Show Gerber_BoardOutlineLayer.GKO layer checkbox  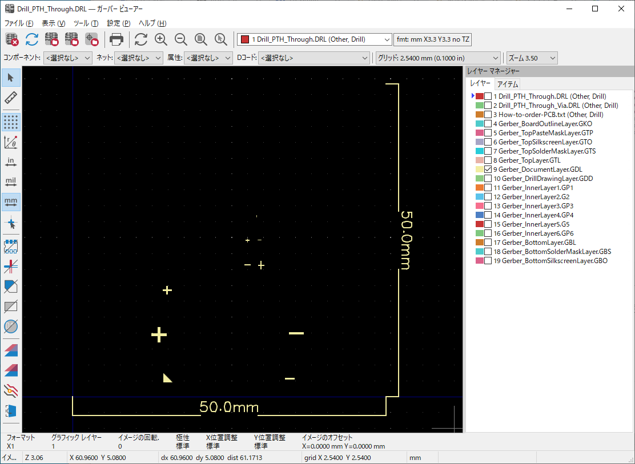(488, 124)
